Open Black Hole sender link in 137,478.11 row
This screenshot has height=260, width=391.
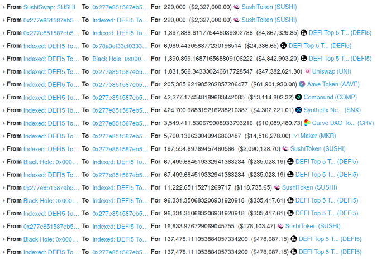[x=50, y=239]
